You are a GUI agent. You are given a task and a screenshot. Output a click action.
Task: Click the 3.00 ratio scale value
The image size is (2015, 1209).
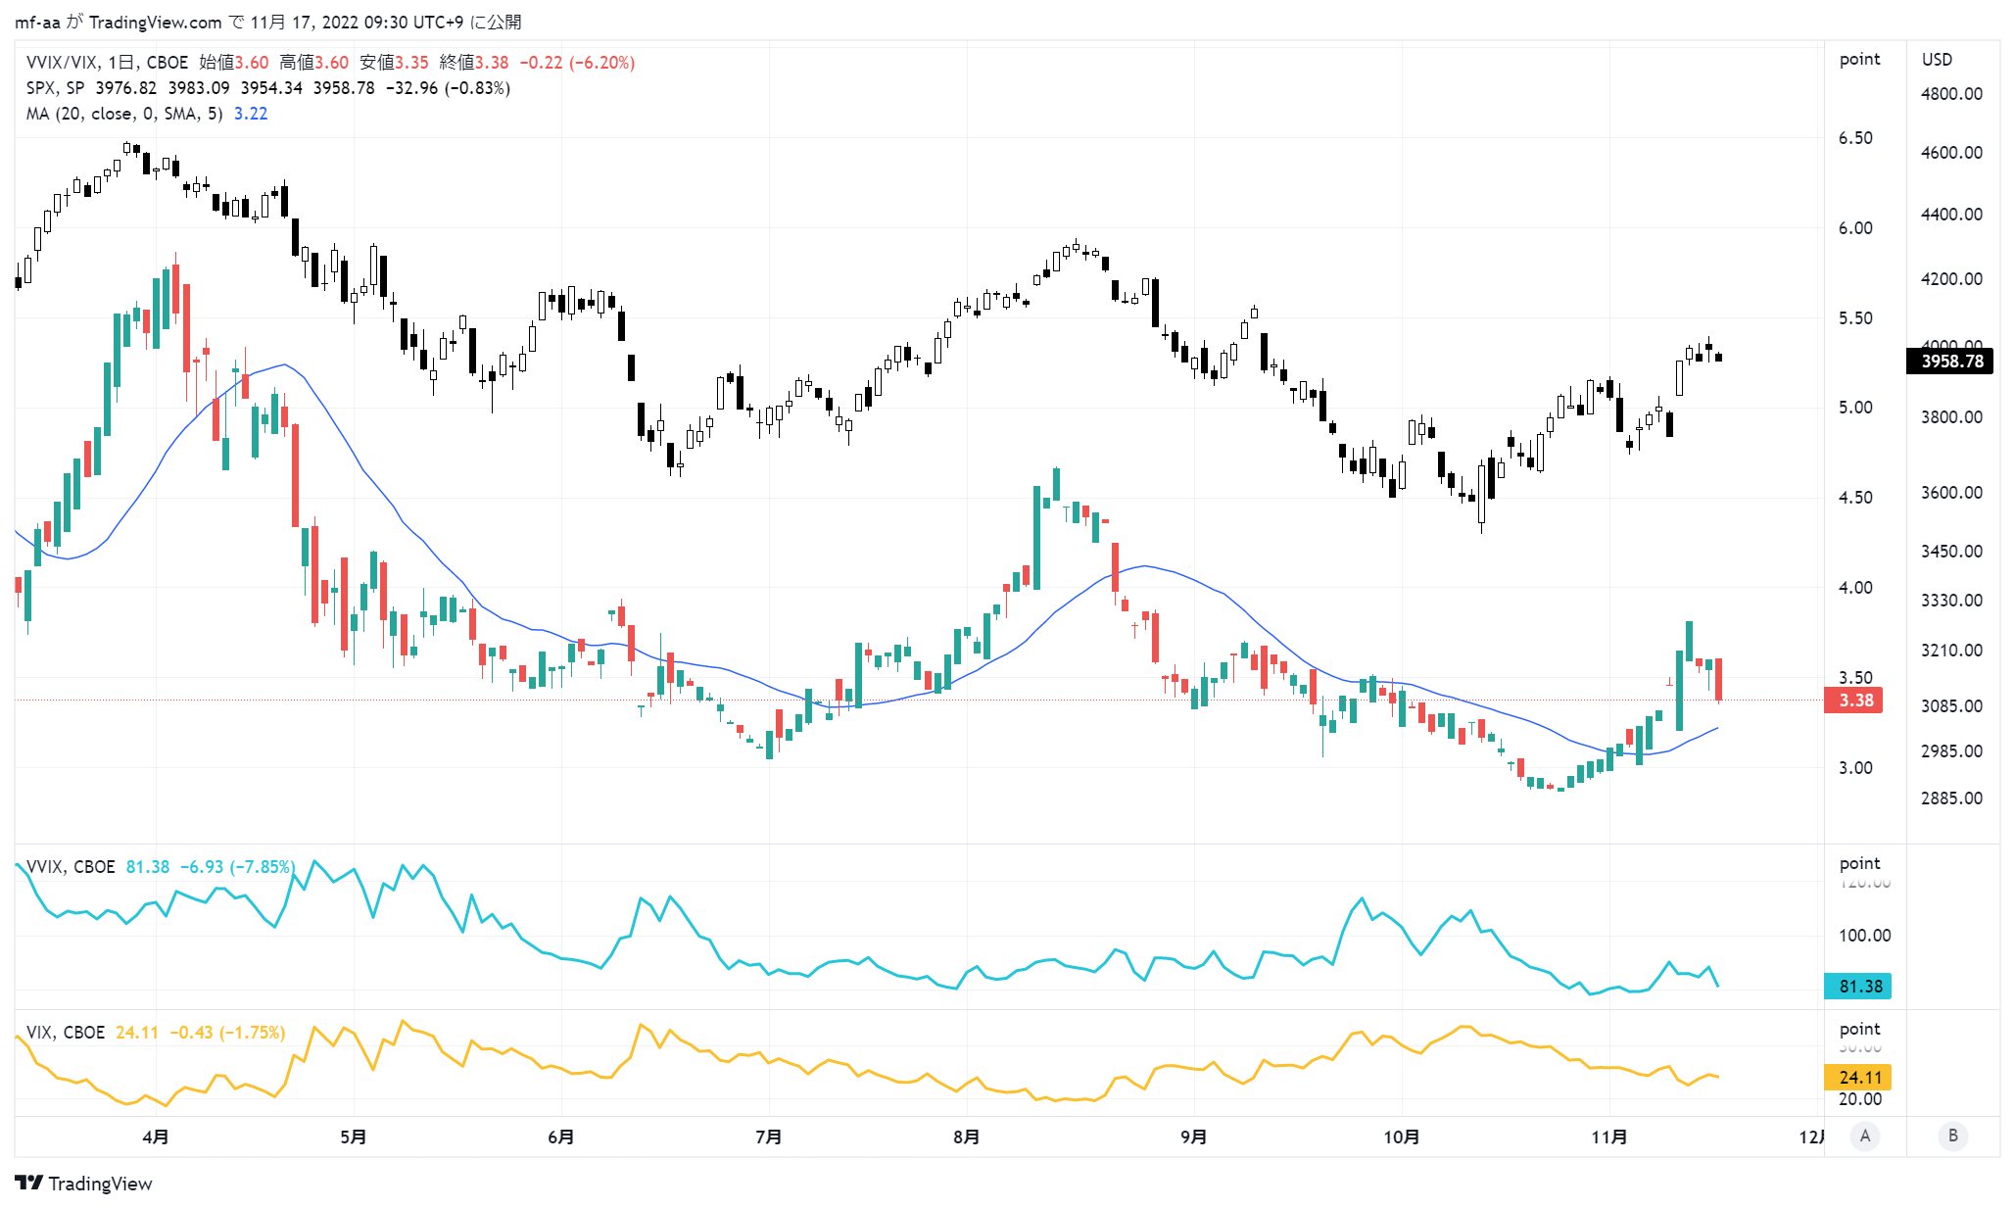tap(1855, 768)
